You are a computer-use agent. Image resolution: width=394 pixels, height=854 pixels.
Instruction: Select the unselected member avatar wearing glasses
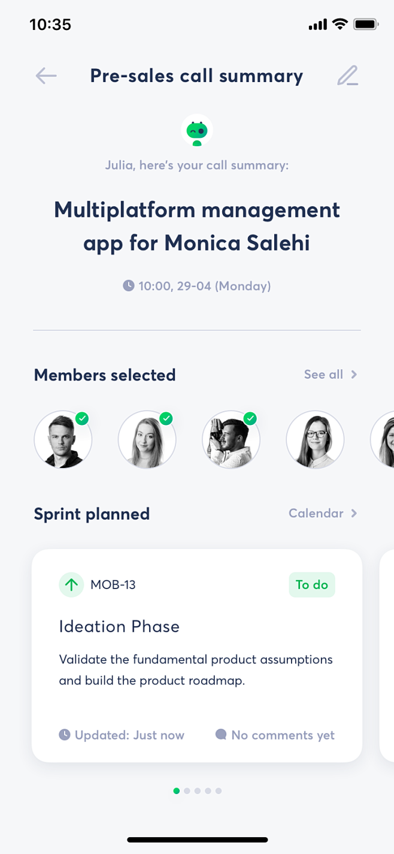pos(315,439)
